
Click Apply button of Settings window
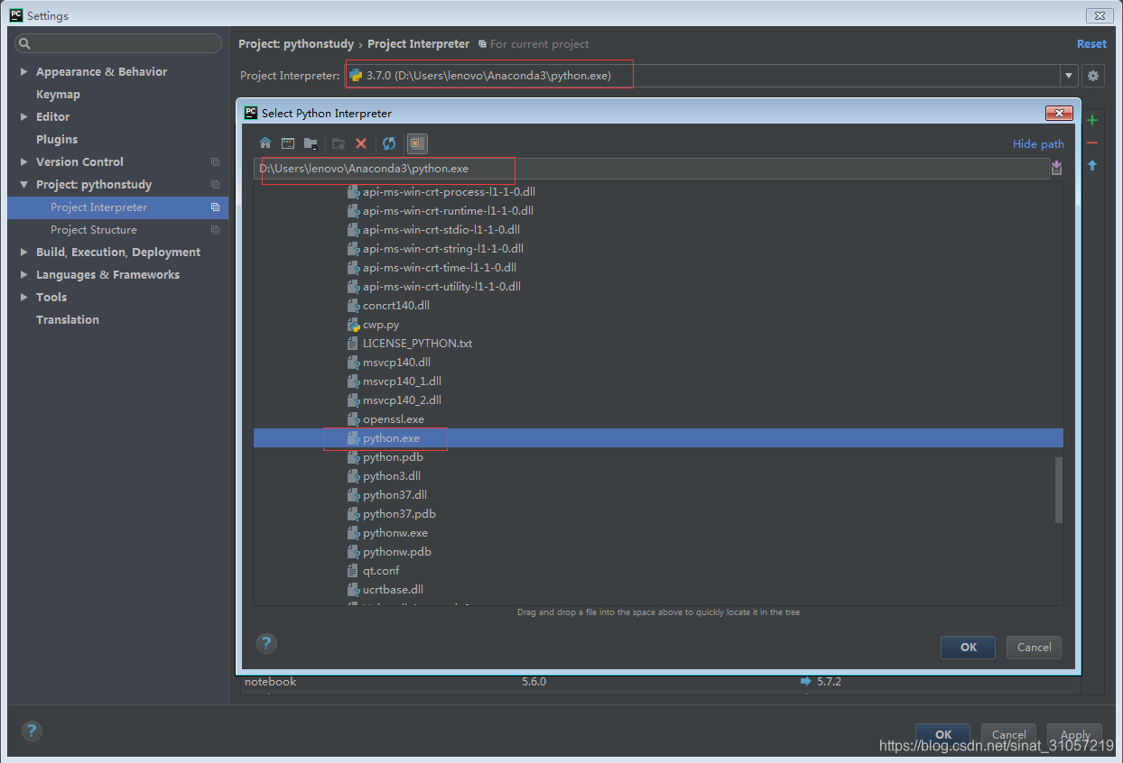(x=1075, y=734)
